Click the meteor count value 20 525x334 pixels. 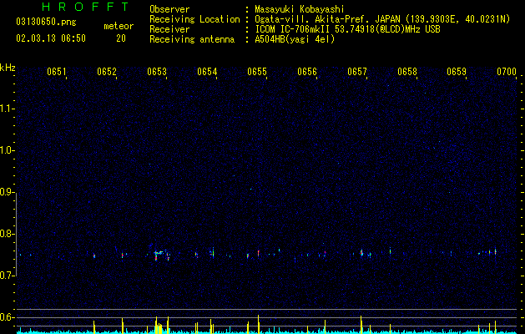pyautogui.click(x=121, y=38)
